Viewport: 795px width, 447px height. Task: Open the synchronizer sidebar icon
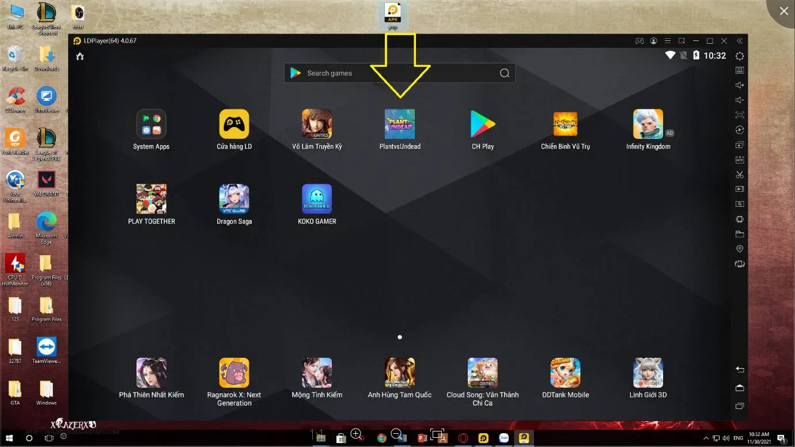pos(740,204)
